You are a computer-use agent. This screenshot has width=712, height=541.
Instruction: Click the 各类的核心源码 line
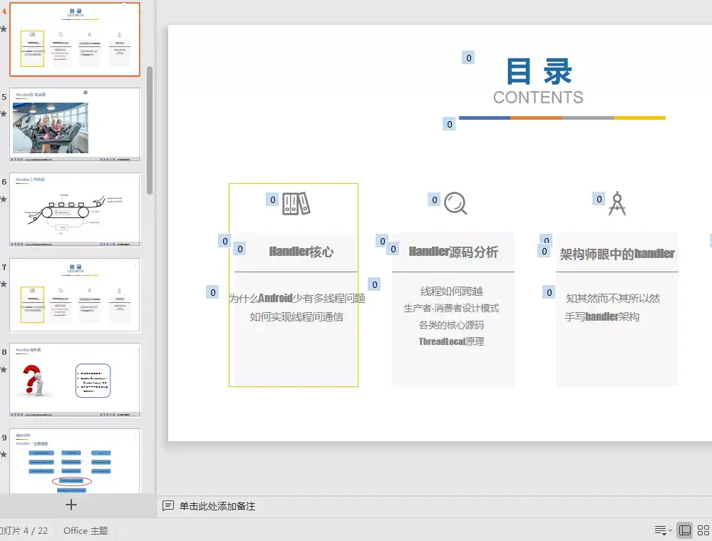[451, 325]
